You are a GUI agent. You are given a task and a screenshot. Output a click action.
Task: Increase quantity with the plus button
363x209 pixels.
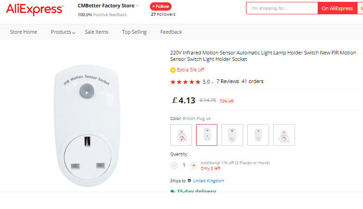(194, 165)
